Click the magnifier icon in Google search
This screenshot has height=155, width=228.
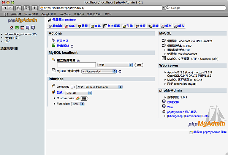click(168, 8)
